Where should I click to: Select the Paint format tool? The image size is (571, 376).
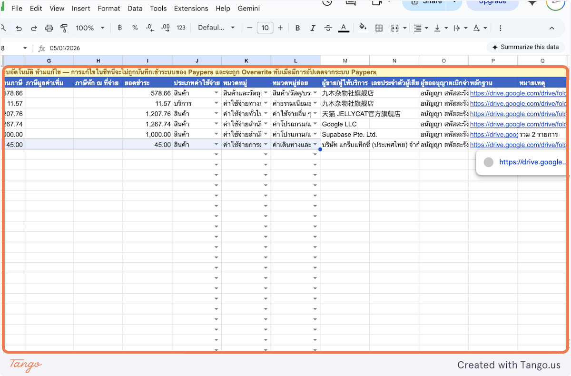[64, 28]
